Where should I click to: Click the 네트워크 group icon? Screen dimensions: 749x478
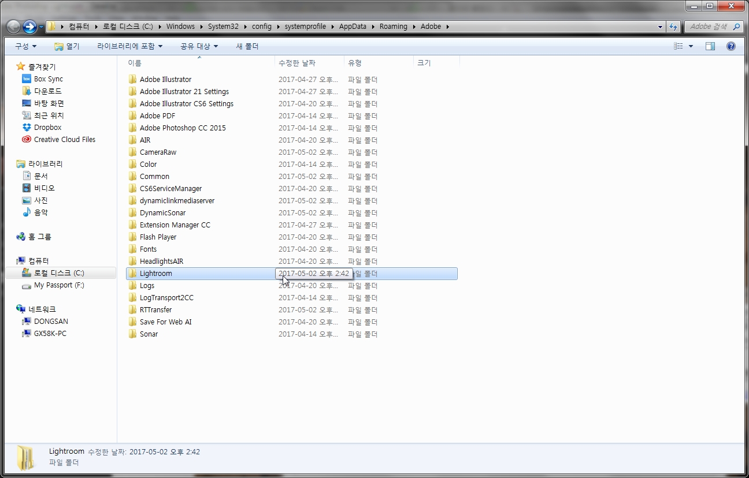pyautogui.click(x=21, y=309)
